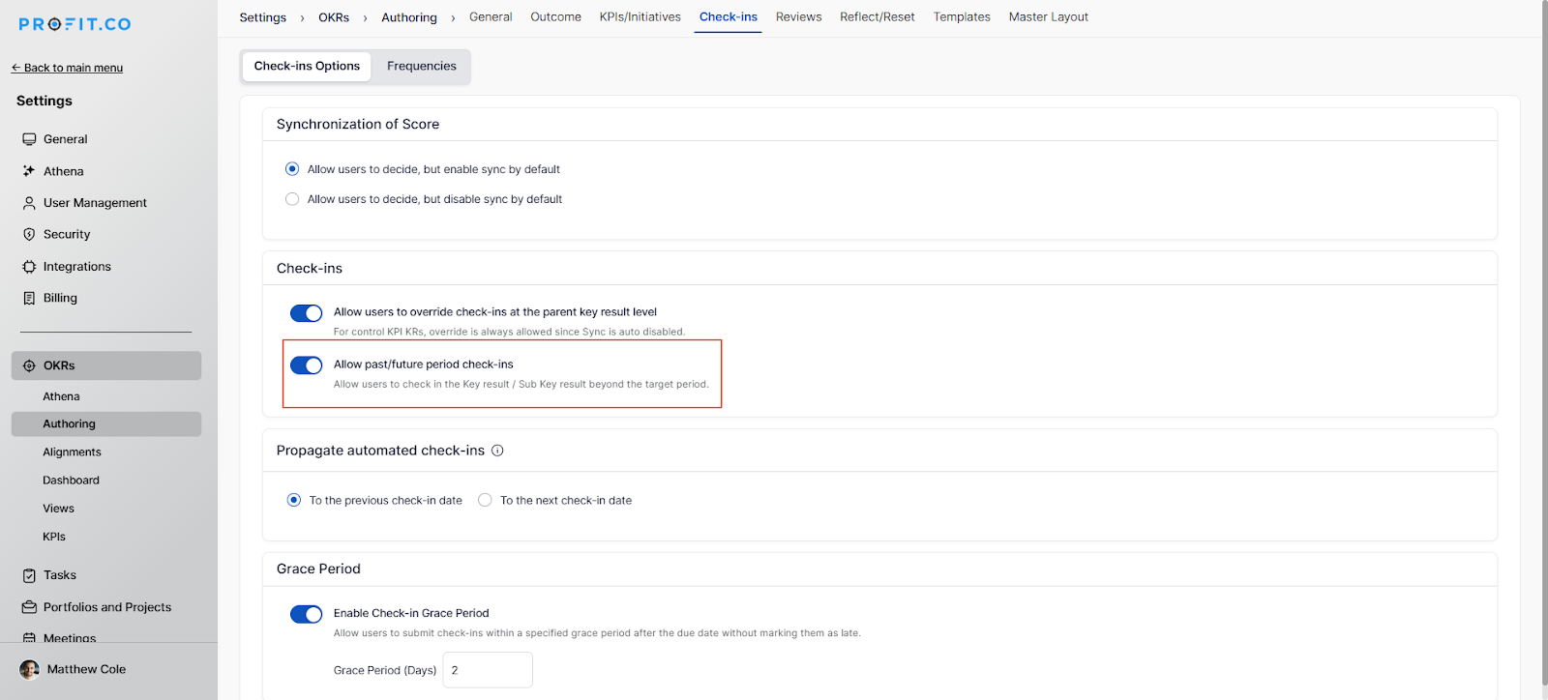Image resolution: width=1548 pixels, height=700 pixels.
Task: Expand Portfolios and Projects in sidebar
Action: tap(106, 607)
